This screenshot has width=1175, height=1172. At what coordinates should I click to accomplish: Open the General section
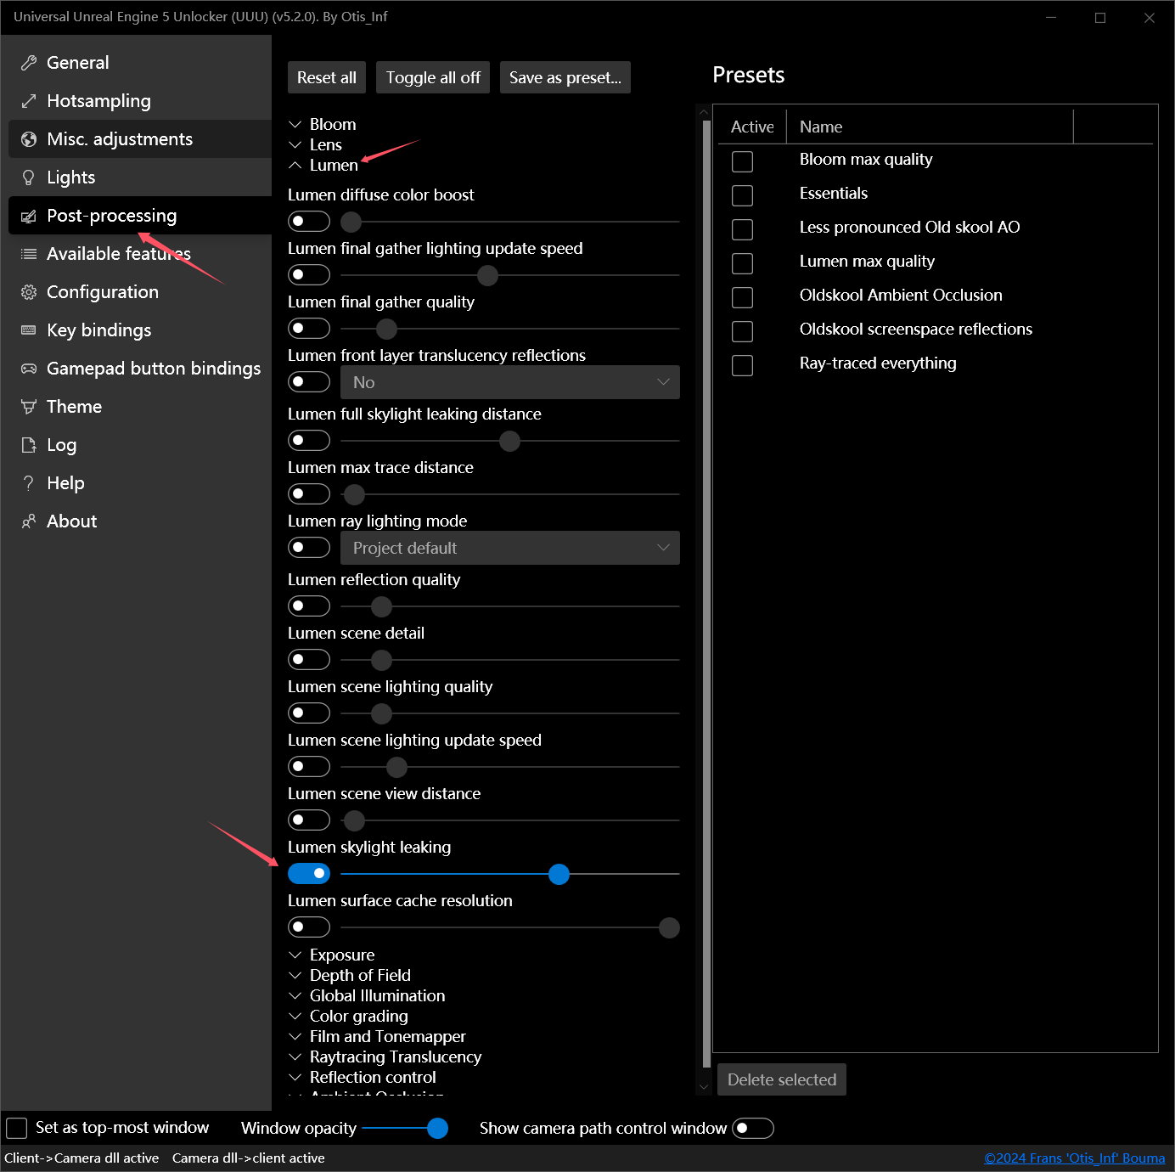140,63
